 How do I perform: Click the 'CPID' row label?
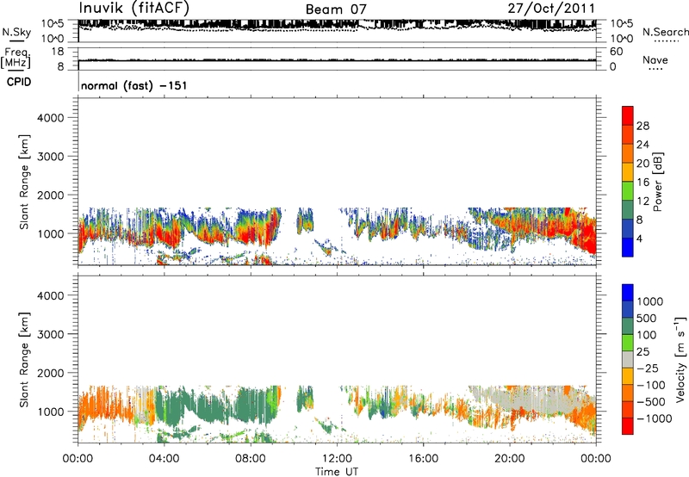click(19, 82)
